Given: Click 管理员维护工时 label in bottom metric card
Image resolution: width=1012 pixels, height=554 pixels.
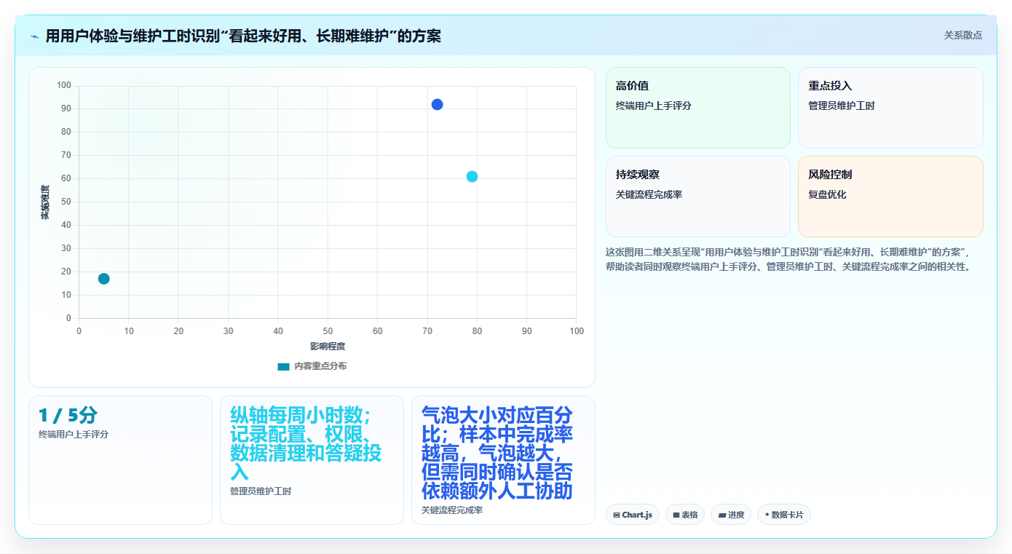Looking at the screenshot, I should coord(261,491).
